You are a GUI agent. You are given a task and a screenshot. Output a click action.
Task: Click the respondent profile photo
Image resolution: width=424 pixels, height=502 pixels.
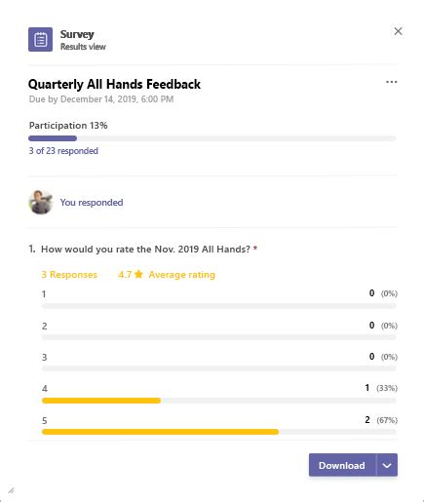pos(41,203)
